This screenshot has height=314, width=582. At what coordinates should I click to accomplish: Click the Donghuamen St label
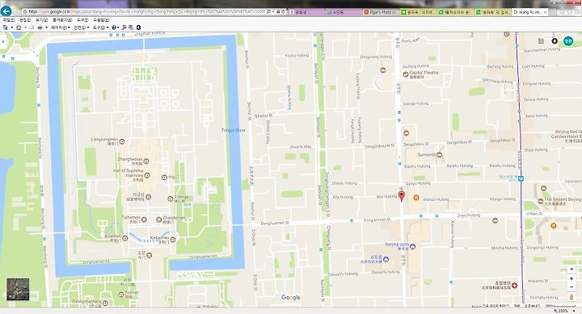[275, 224]
